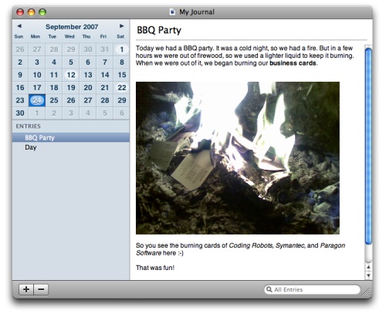Screen dimensions: 386x314
Task: Click scrollbar down arrow
Action: [x=368, y=275]
